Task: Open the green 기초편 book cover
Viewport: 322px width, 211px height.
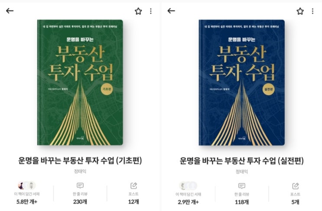Action: pos(80,82)
